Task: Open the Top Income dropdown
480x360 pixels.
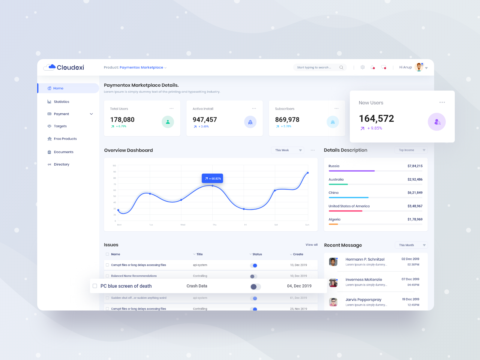Action: tap(411, 150)
